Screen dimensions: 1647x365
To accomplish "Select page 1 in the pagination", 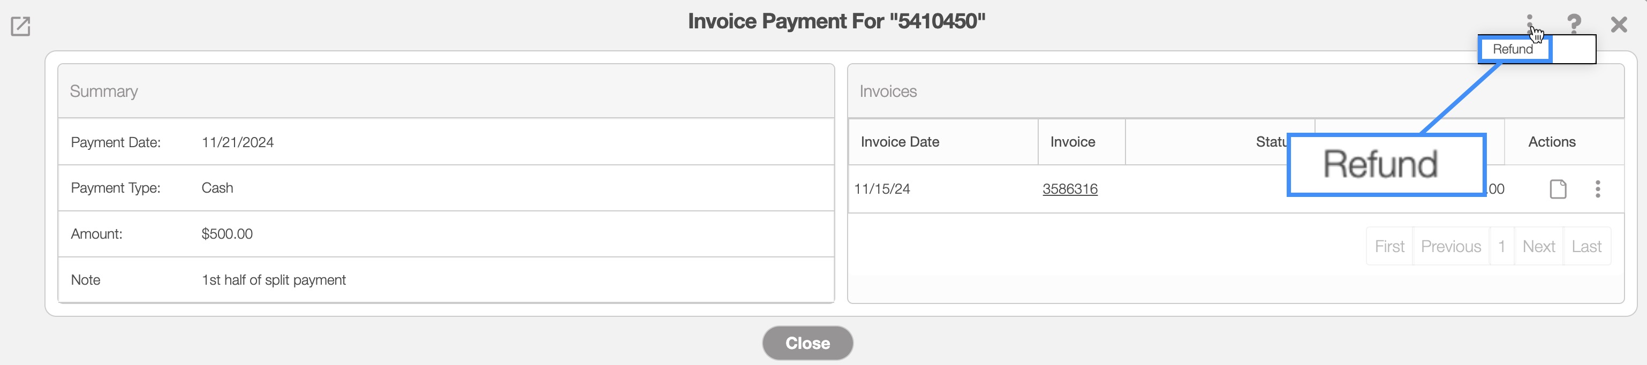I will click(x=1501, y=247).
